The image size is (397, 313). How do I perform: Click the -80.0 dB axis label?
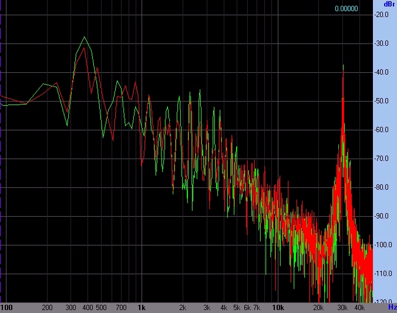381,187
